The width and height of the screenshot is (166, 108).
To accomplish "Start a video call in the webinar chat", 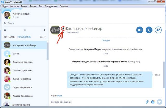I will (140, 30).
